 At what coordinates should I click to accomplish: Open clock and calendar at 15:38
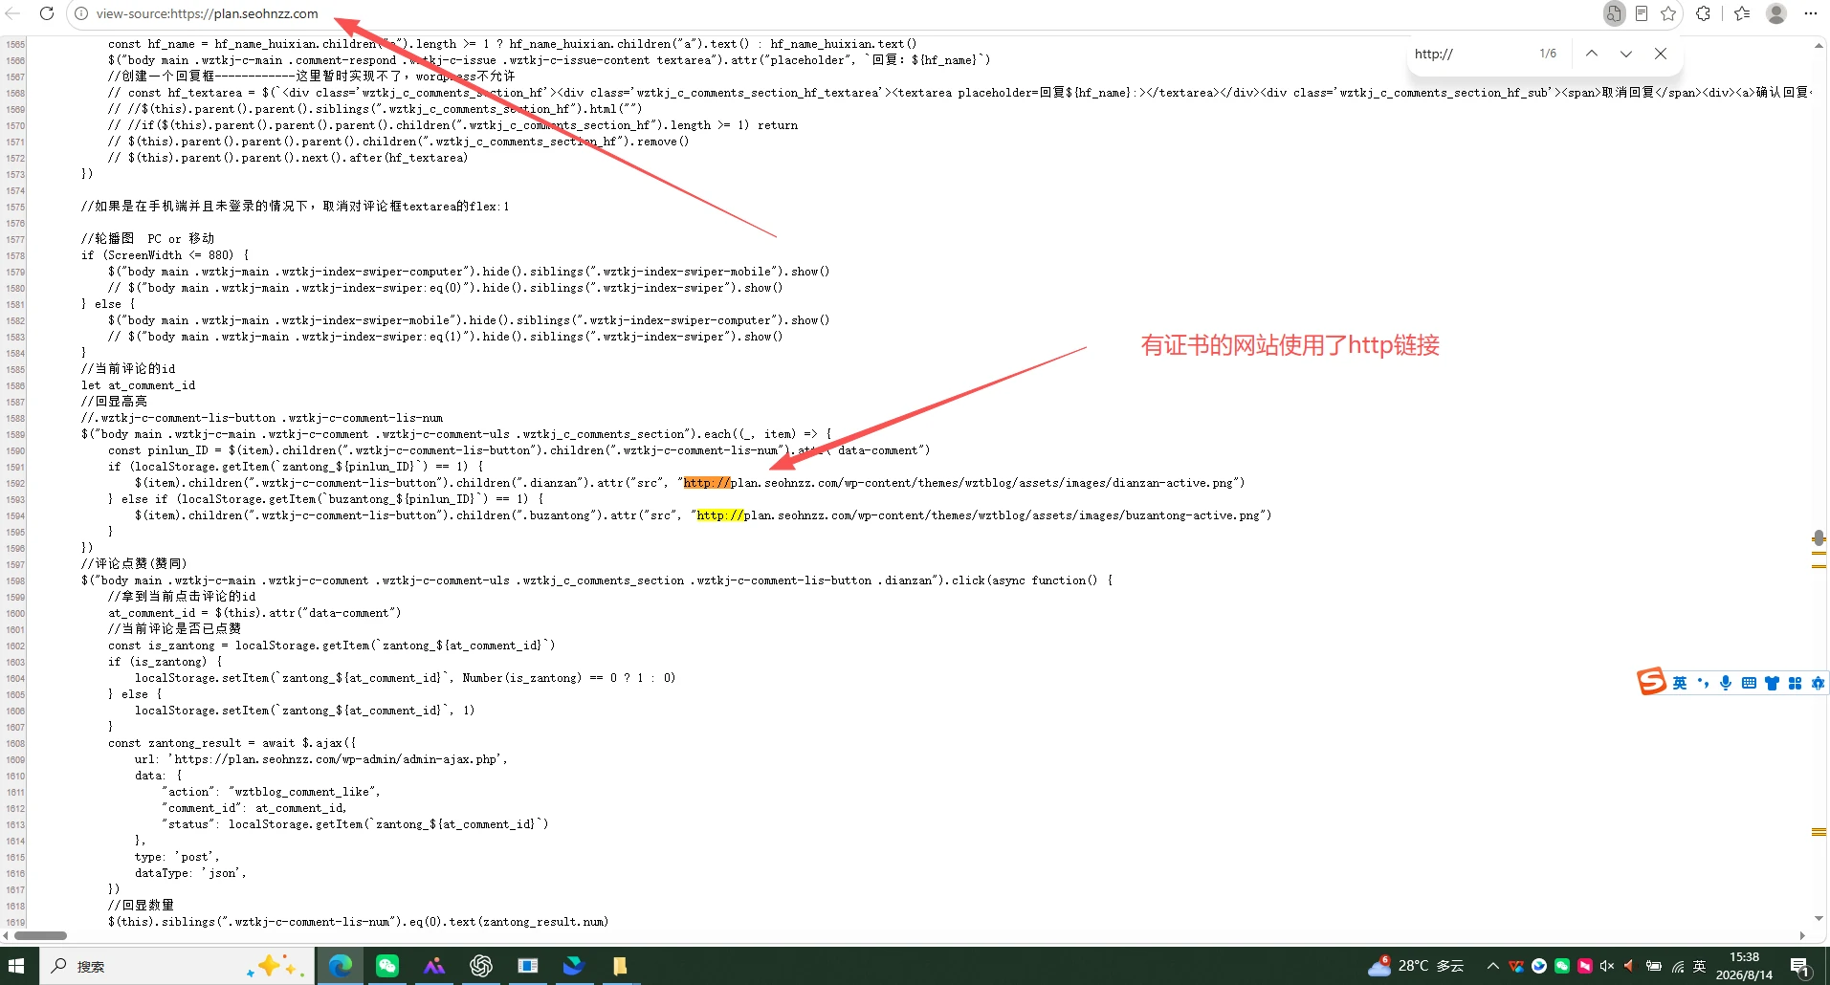pos(1744,966)
